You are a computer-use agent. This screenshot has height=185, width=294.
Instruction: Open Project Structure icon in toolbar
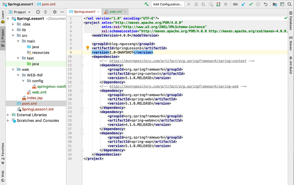click(275, 4)
